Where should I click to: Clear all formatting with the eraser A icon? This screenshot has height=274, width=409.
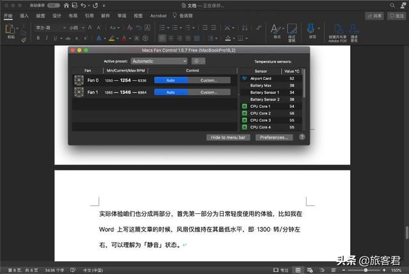pos(130,27)
